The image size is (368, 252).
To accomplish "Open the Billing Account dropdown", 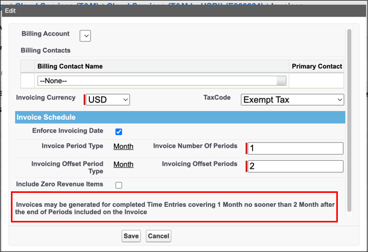I will (85, 36).
